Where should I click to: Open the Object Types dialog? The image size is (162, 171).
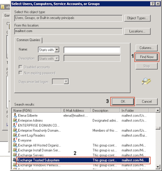[x=137, y=18]
